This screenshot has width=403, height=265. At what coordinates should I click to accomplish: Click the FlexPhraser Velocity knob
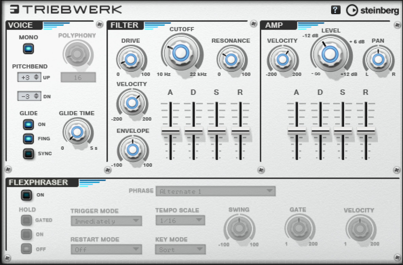(x=360, y=228)
